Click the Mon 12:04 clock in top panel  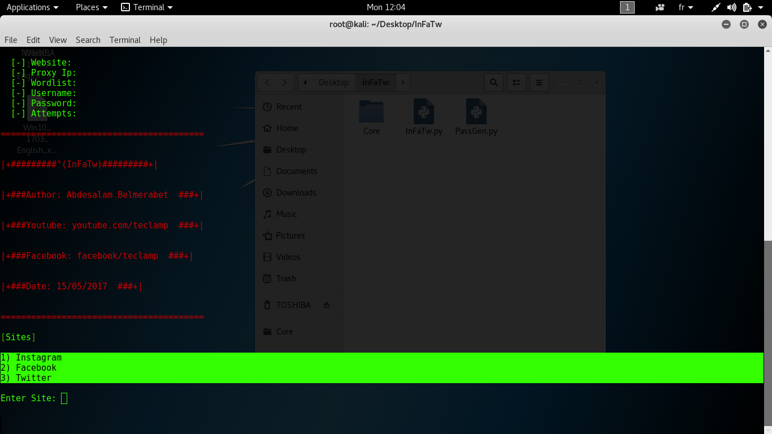(x=386, y=7)
